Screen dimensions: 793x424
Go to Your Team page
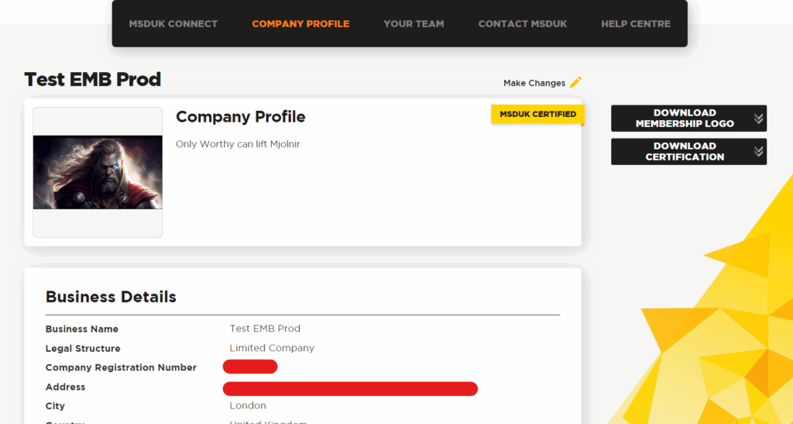point(414,24)
